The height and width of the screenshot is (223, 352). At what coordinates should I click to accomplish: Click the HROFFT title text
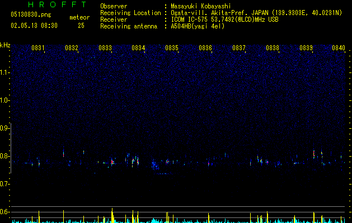click(57, 4)
